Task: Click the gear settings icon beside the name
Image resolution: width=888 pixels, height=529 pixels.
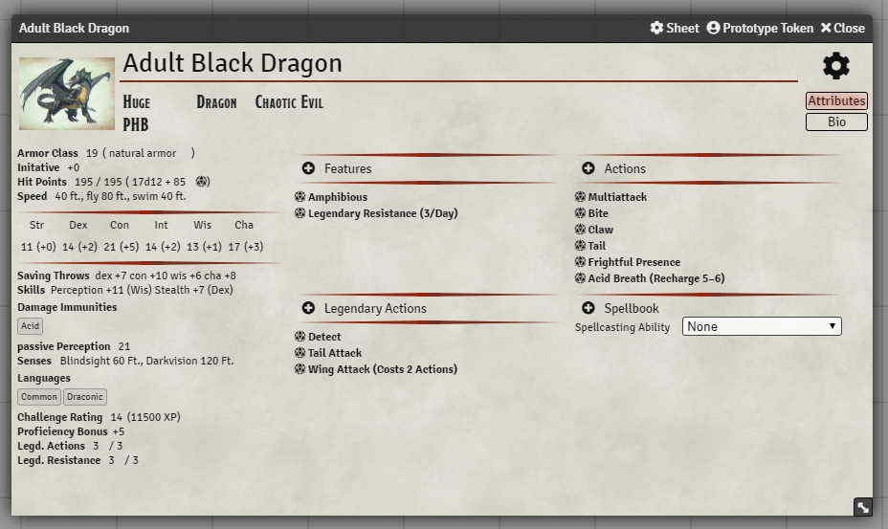Action: tap(835, 66)
